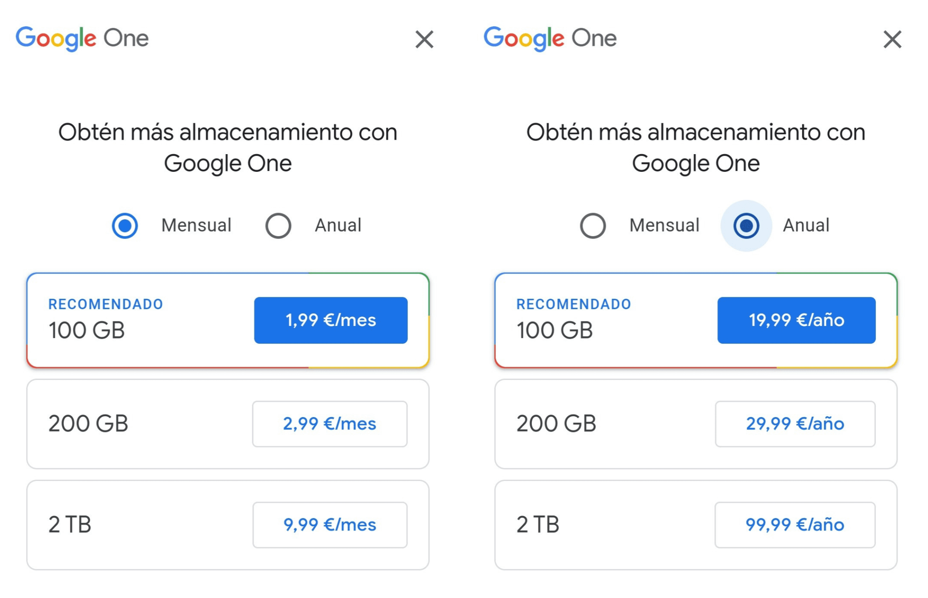
Task: Click the RECOMENDADO label on the left dialog
Action: (x=105, y=304)
